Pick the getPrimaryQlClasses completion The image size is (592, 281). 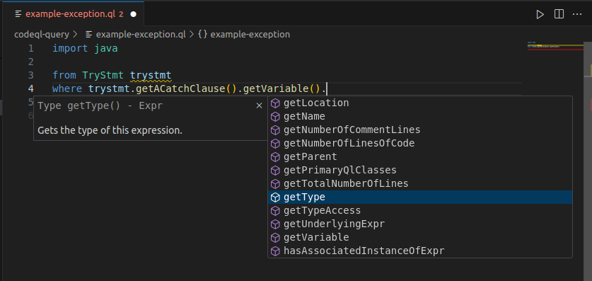pyautogui.click(x=420, y=170)
